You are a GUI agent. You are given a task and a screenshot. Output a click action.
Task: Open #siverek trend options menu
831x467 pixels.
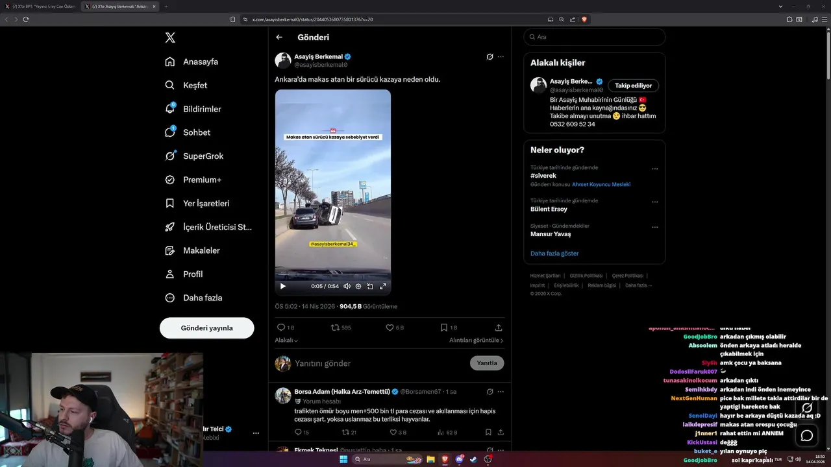tap(654, 169)
